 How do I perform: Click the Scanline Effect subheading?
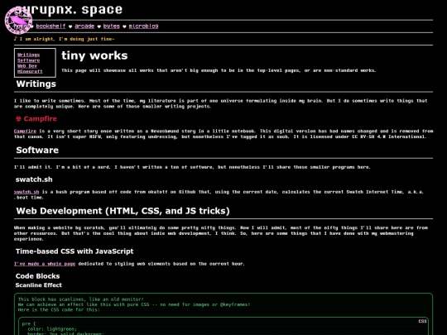pyautogui.click(x=38, y=285)
